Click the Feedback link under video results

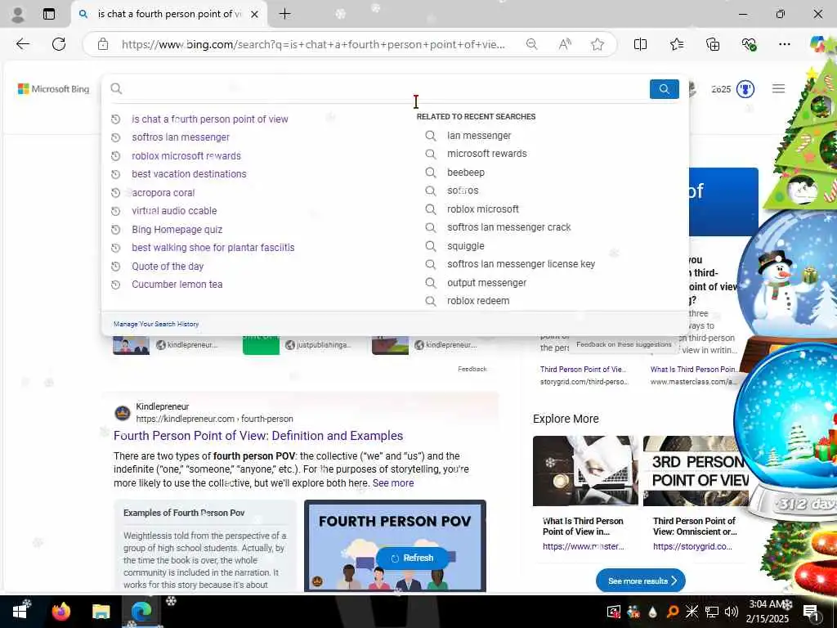coord(472,369)
